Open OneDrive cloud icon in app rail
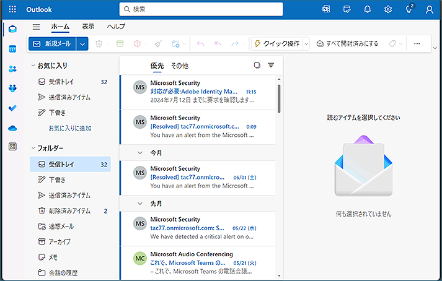 coord(12,128)
